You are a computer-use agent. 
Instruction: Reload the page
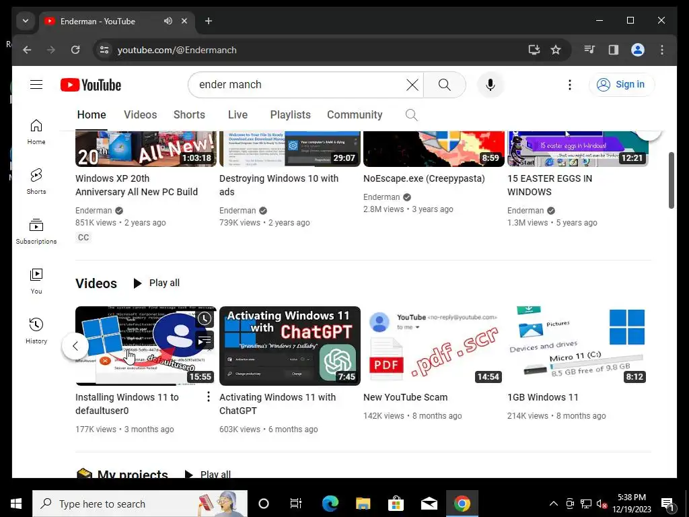pyautogui.click(x=75, y=50)
